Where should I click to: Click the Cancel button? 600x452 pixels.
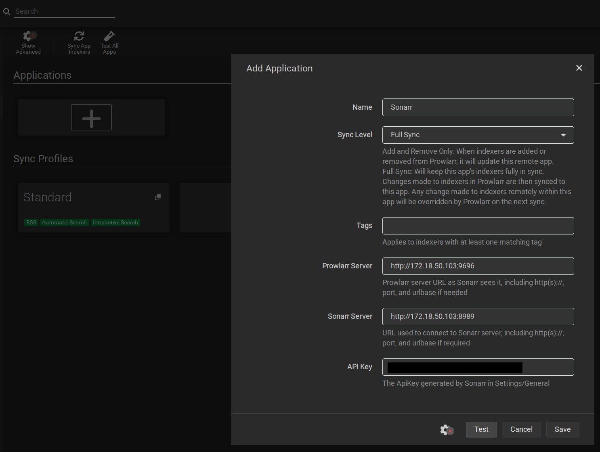point(521,429)
